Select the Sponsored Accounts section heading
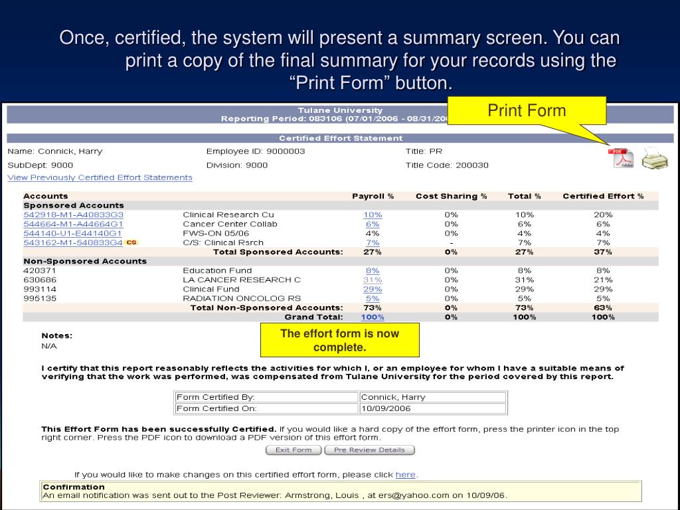The width and height of the screenshot is (680, 510). tap(74, 206)
